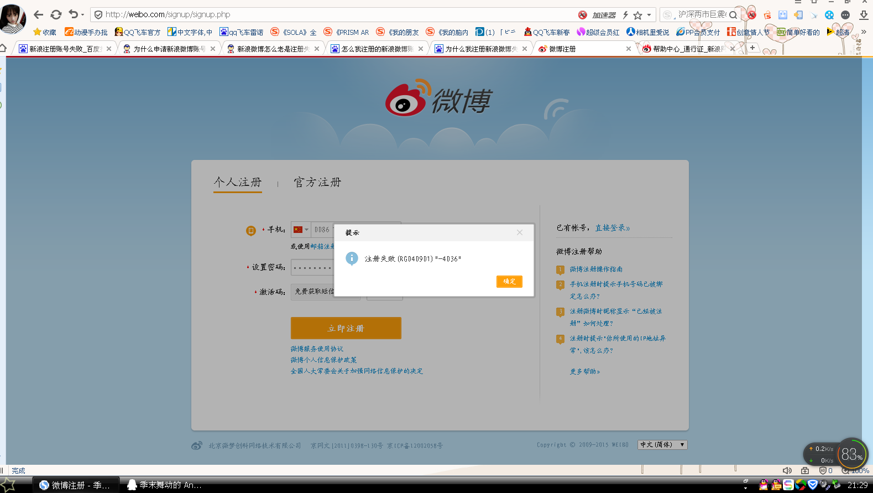Screen dimensions: 873x493
Task: Click the blue shield security tray icon
Action: click(x=812, y=485)
